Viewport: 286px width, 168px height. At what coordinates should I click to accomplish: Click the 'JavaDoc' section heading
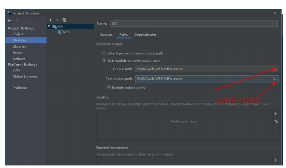point(103,97)
